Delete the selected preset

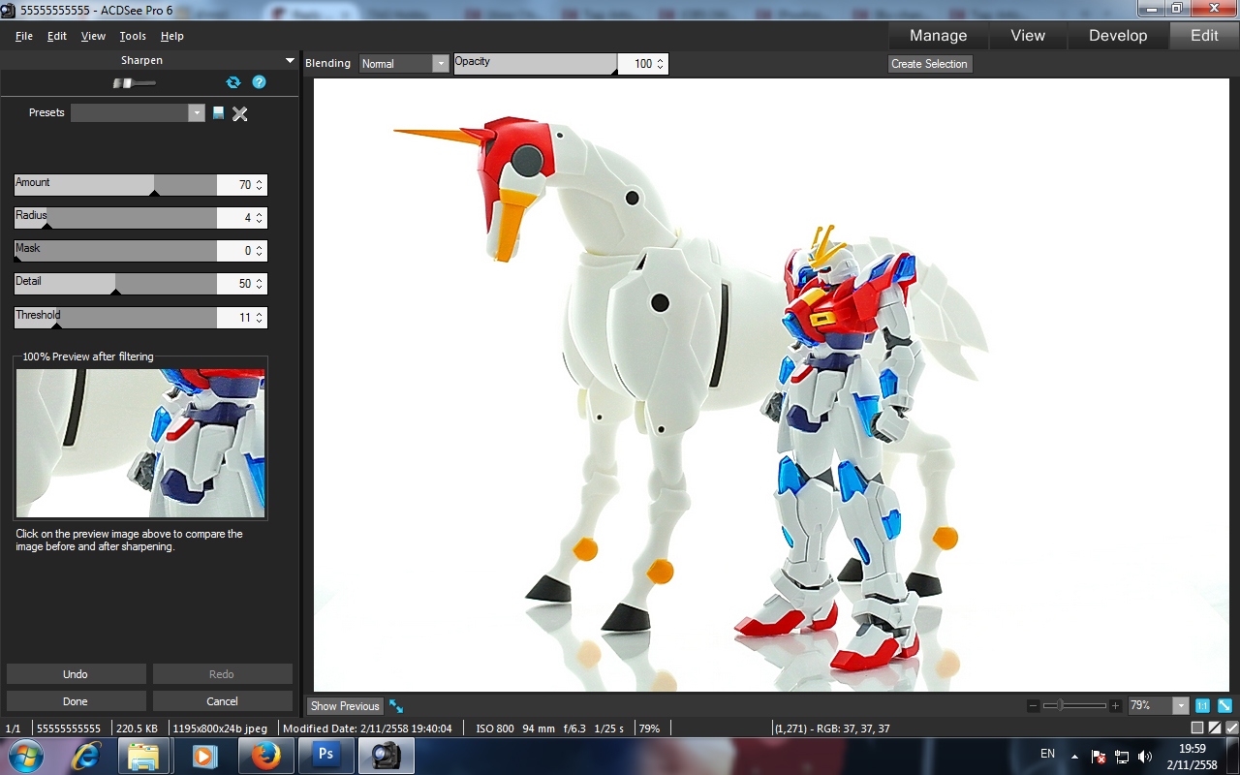[x=240, y=113]
